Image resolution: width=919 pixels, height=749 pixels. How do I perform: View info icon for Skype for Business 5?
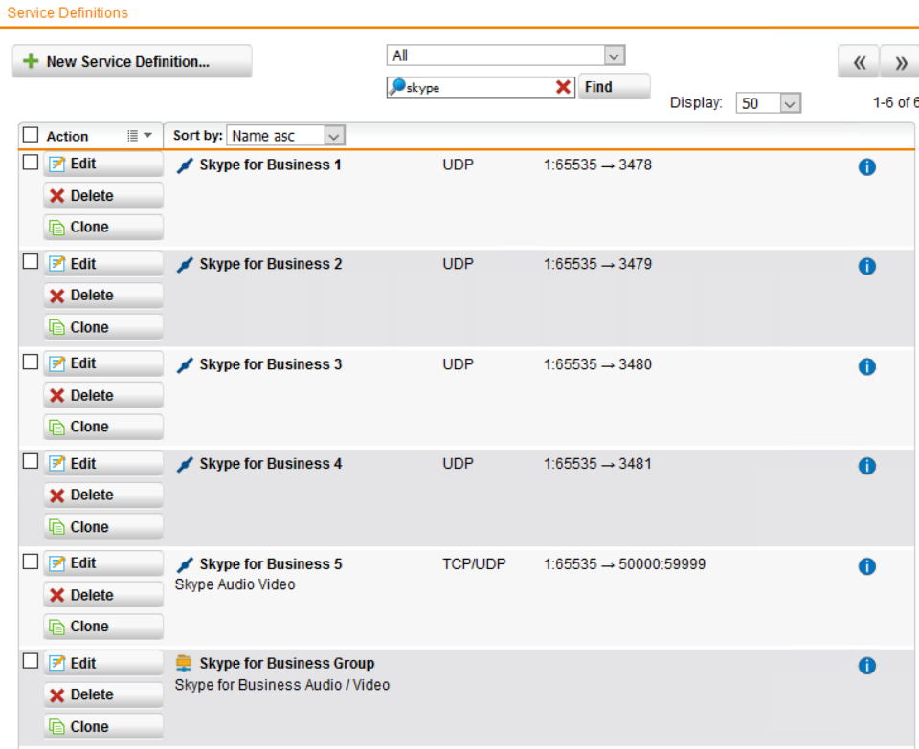(867, 566)
